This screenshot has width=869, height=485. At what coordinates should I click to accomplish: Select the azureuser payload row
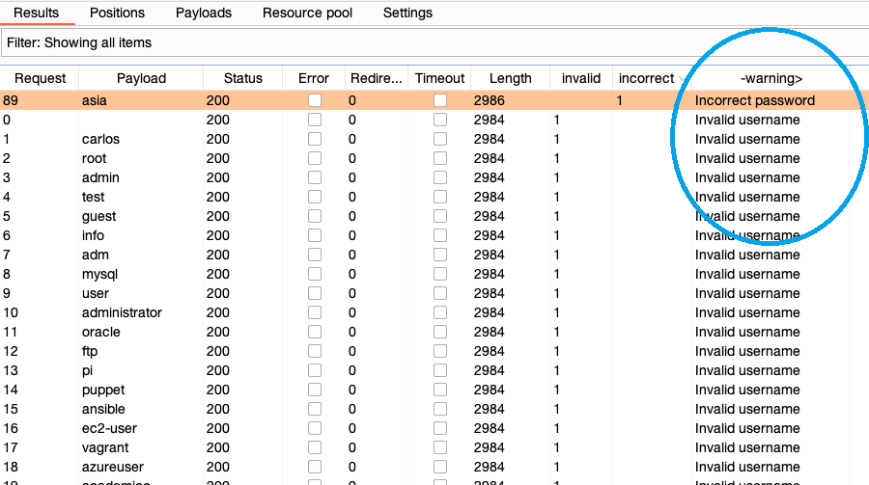tap(434, 467)
